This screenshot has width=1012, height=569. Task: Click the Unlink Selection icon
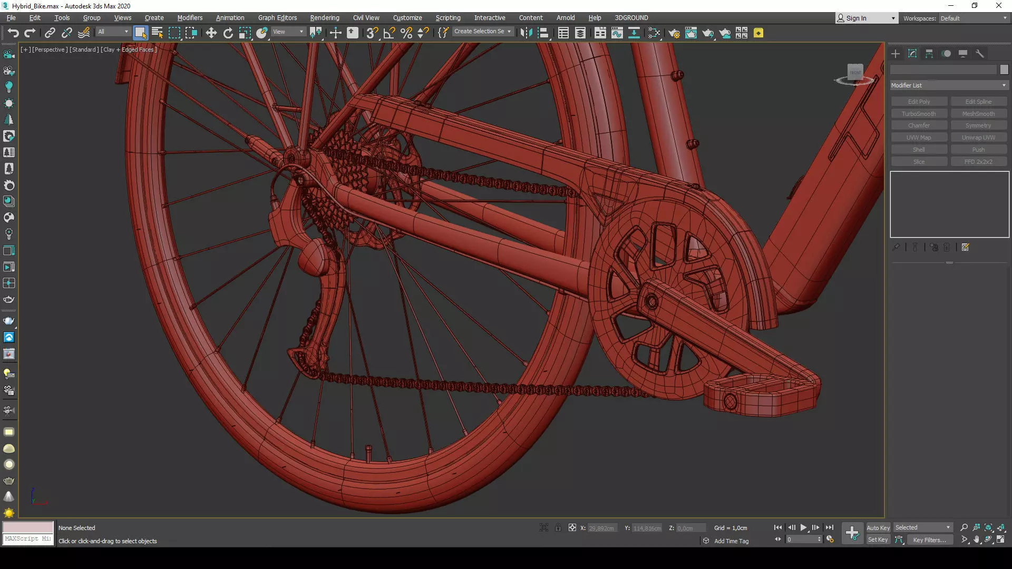click(x=66, y=33)
